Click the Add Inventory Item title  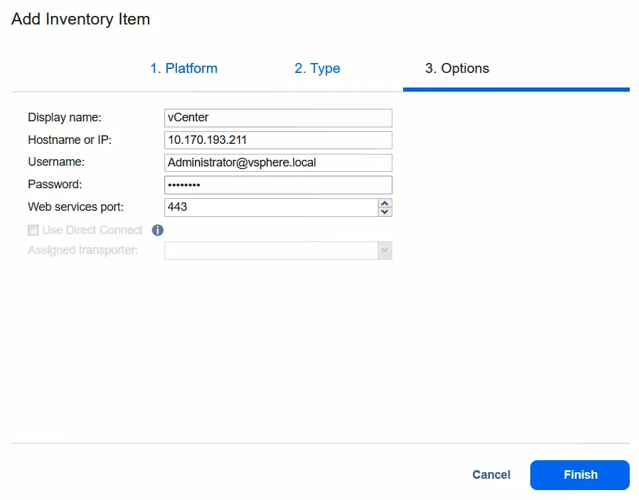pos(80,19)
